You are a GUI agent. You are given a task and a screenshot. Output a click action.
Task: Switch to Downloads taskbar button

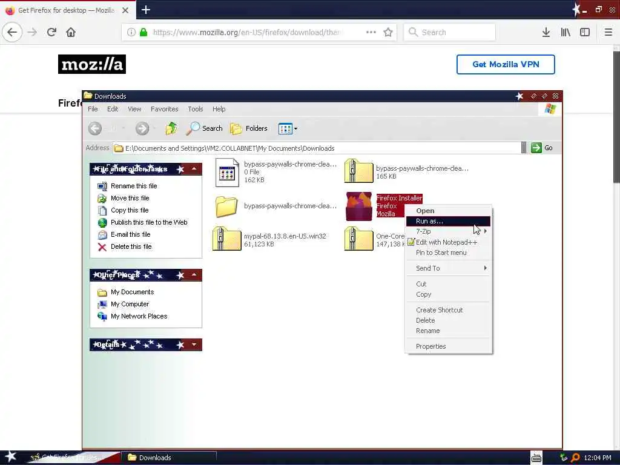coord(168,458)
